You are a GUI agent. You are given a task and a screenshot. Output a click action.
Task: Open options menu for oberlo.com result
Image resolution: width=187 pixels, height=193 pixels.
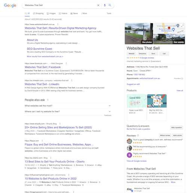pos(51,158)
